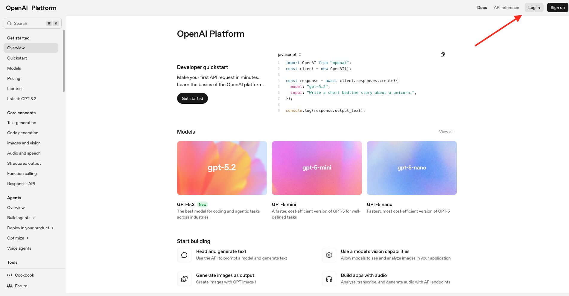Open the GPT-5 mini model card
The width and height of the screenshot is (569, 296).
click(317, 168)
